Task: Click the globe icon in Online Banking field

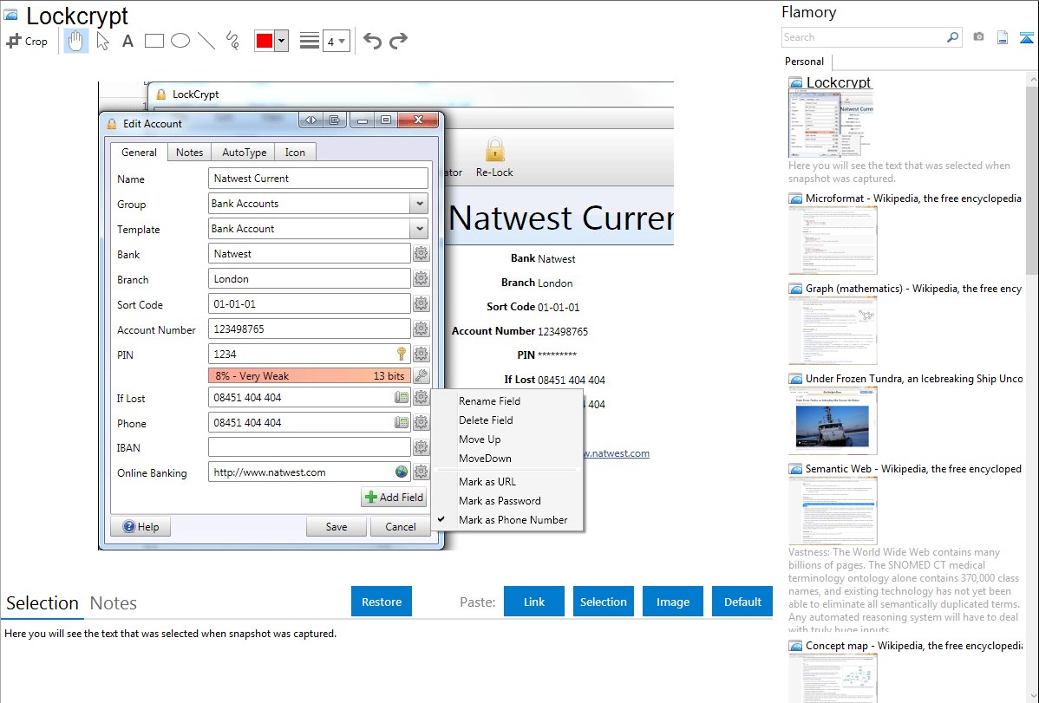Action: coord(401,472)
